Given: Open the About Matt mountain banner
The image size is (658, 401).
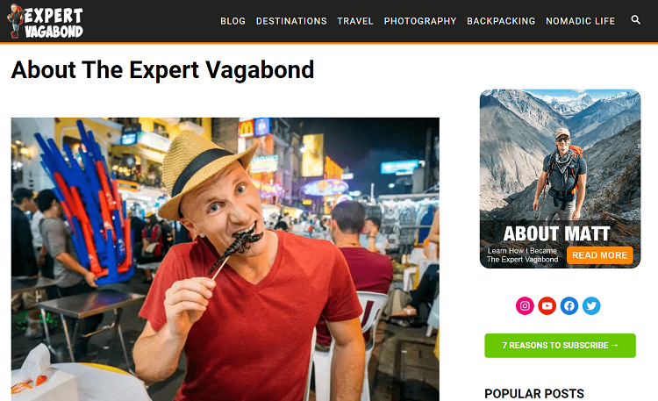Looking at the screenshot, I should [x=560, y=178].
